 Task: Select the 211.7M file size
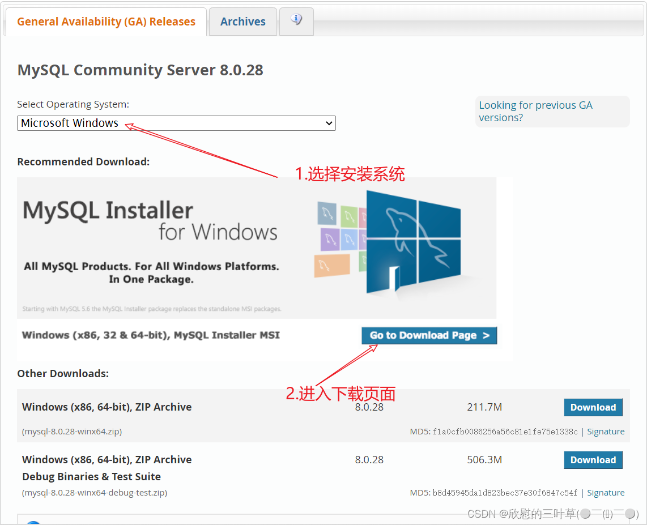(484, 407)
